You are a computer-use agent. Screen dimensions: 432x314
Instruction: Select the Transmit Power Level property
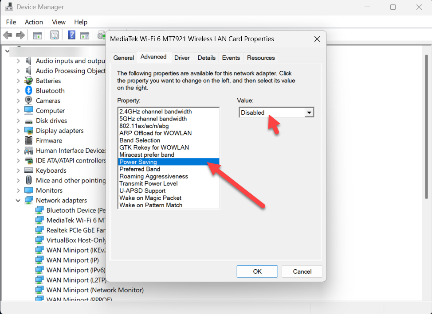[x=169, y=183]
